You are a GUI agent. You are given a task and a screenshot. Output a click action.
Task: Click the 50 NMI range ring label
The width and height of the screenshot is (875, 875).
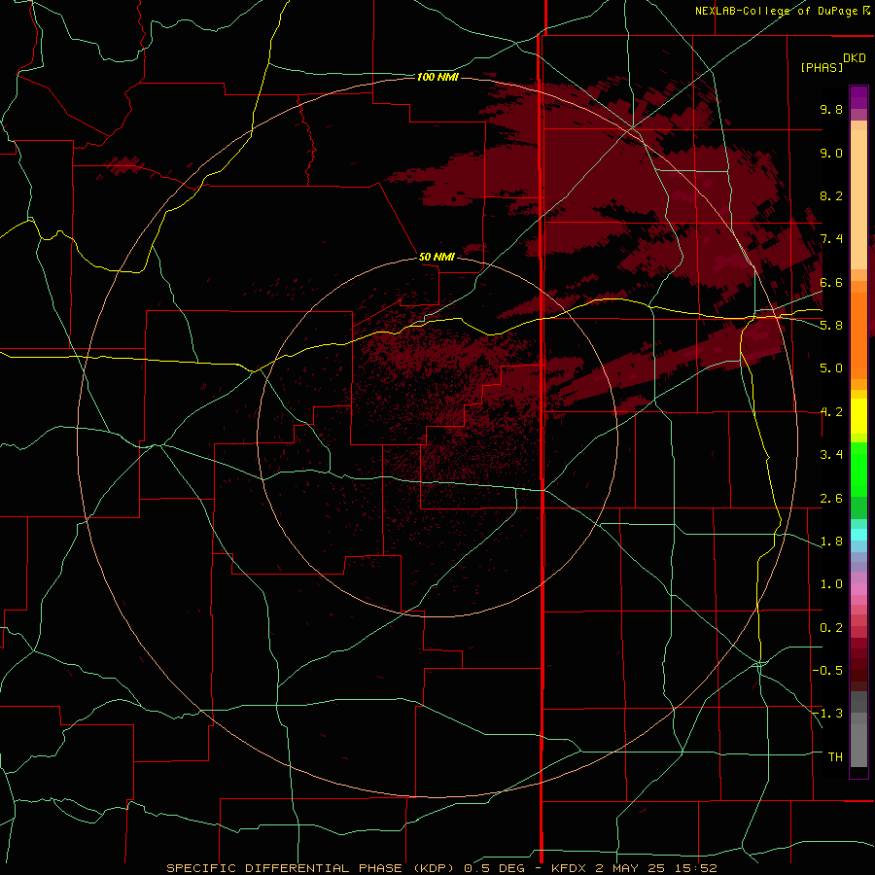pyautogui.click(x=437, y=257)
